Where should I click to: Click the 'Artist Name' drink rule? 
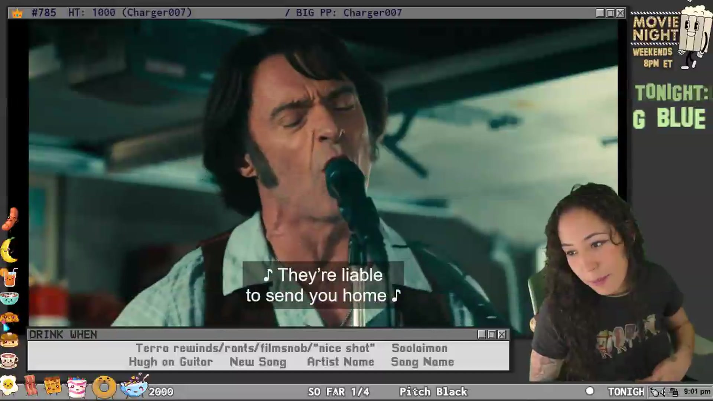coord(341,362)
